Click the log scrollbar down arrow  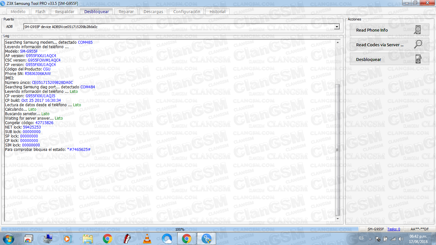(x=338, y=219)
